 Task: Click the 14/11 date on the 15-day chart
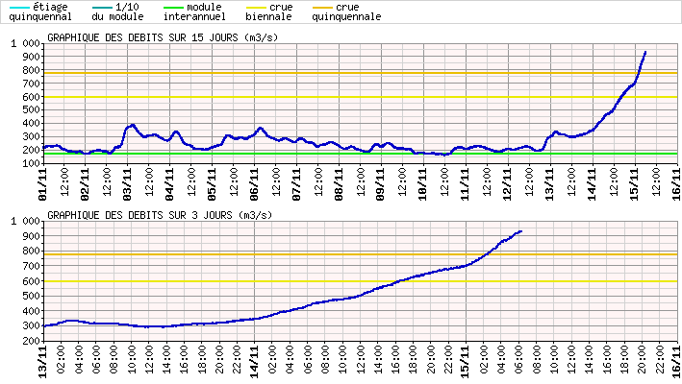(593, 185)
